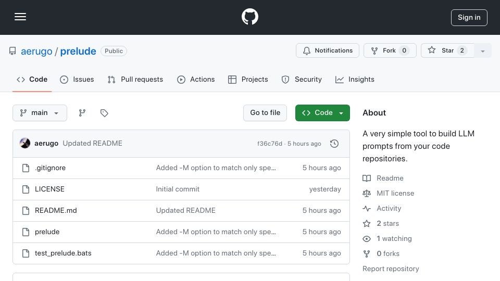View tags via the tag icon

[x=104, y=113]
